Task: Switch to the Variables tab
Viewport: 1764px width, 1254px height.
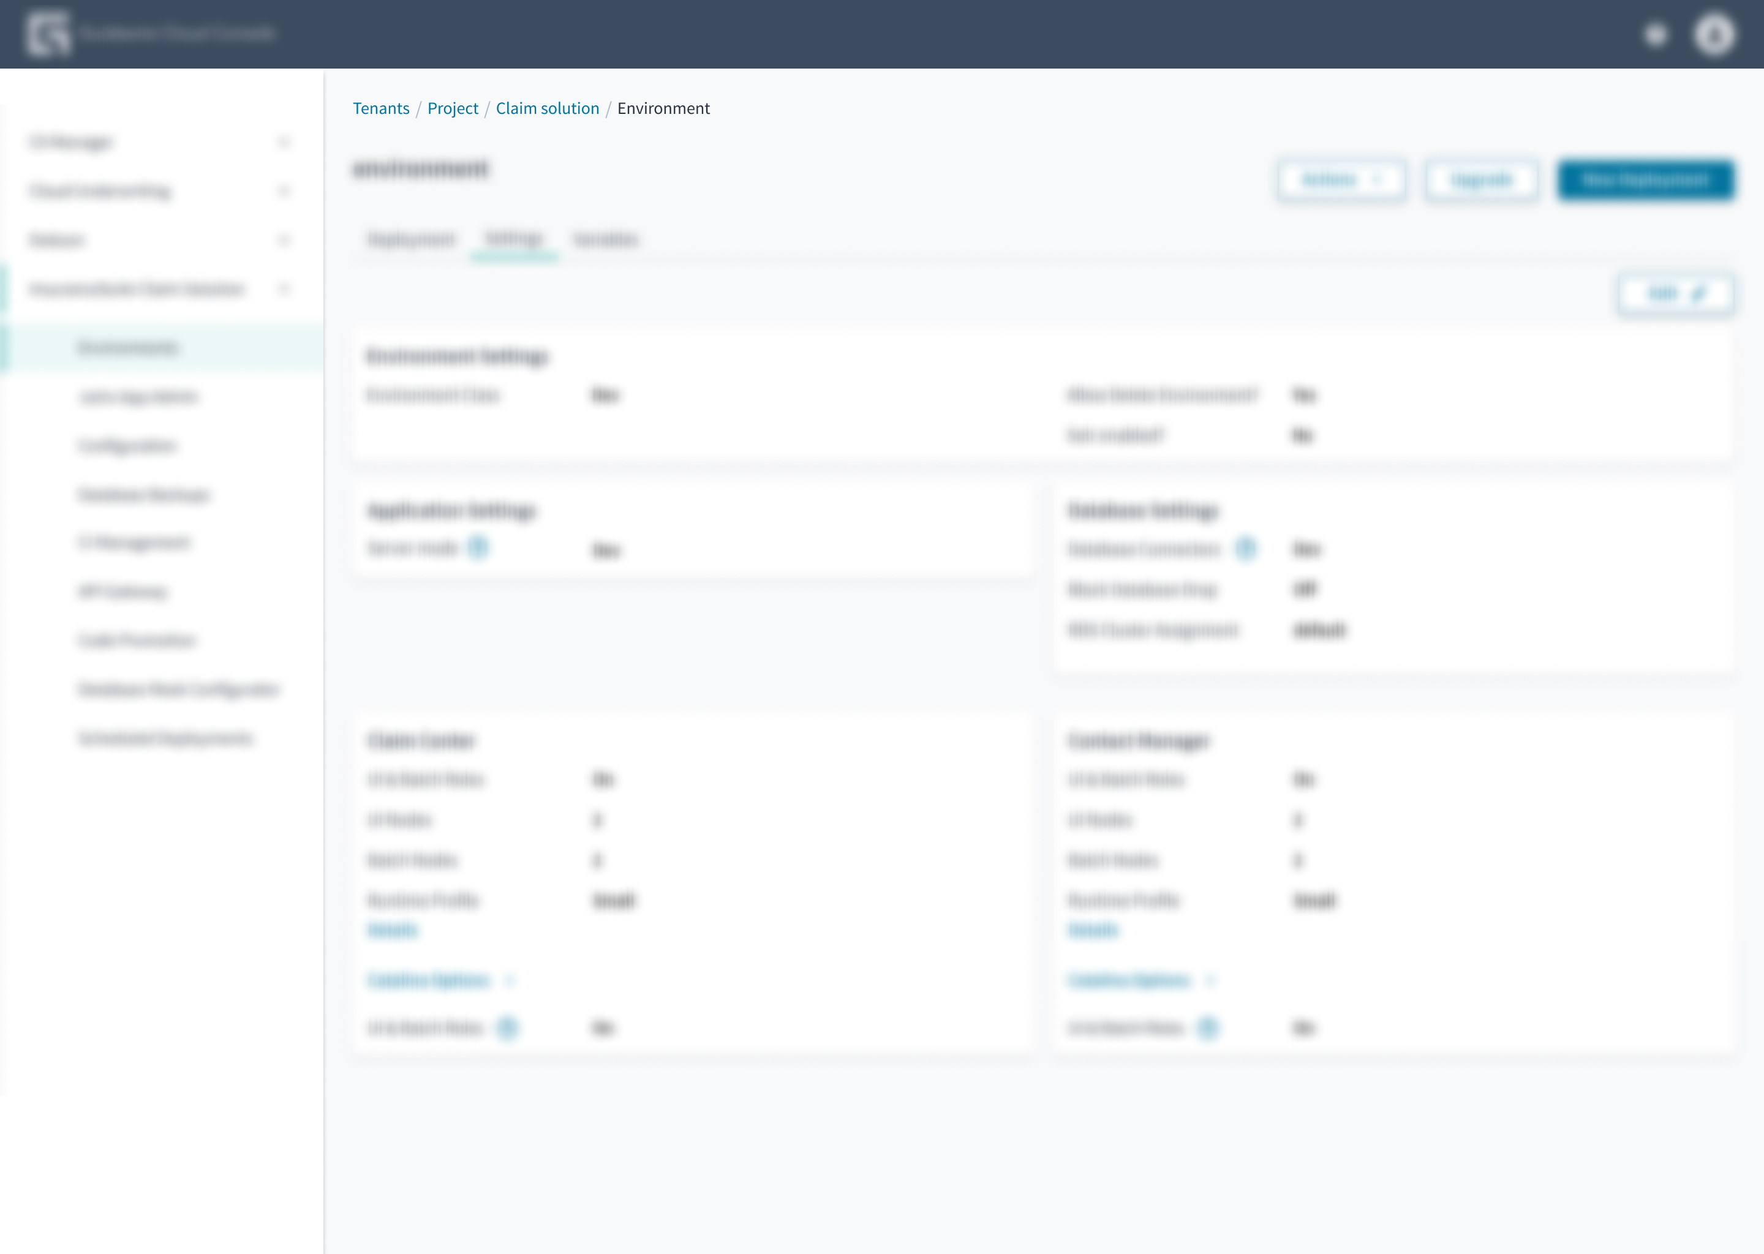Action: pyautogui.click(x=606, y=239)
